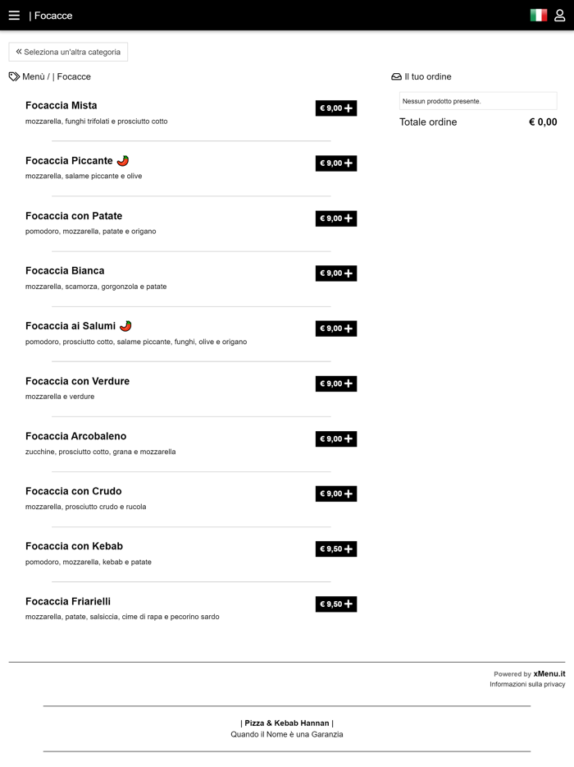Add Focaccia Mista to the order

coord(336,108)
